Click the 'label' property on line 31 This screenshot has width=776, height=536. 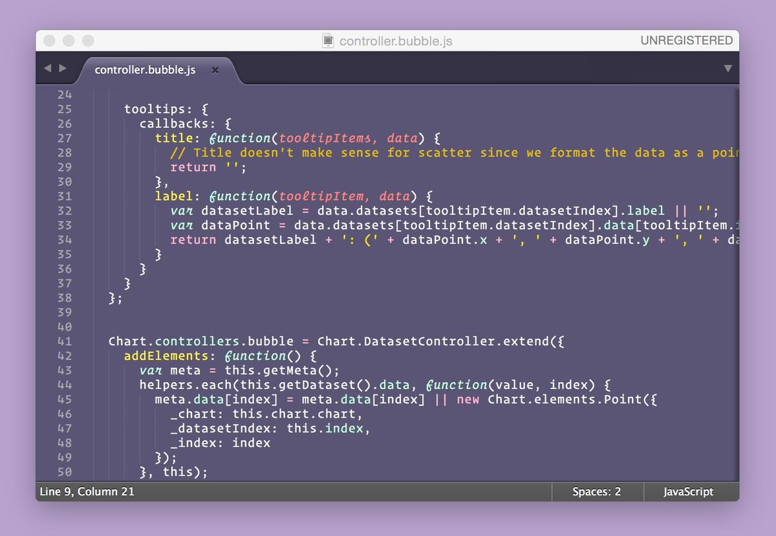pyautogui.click(x=175, y=196)
